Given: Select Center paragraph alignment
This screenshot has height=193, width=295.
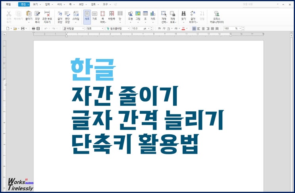Looking at the screenshot, I should tap(203, 29).
